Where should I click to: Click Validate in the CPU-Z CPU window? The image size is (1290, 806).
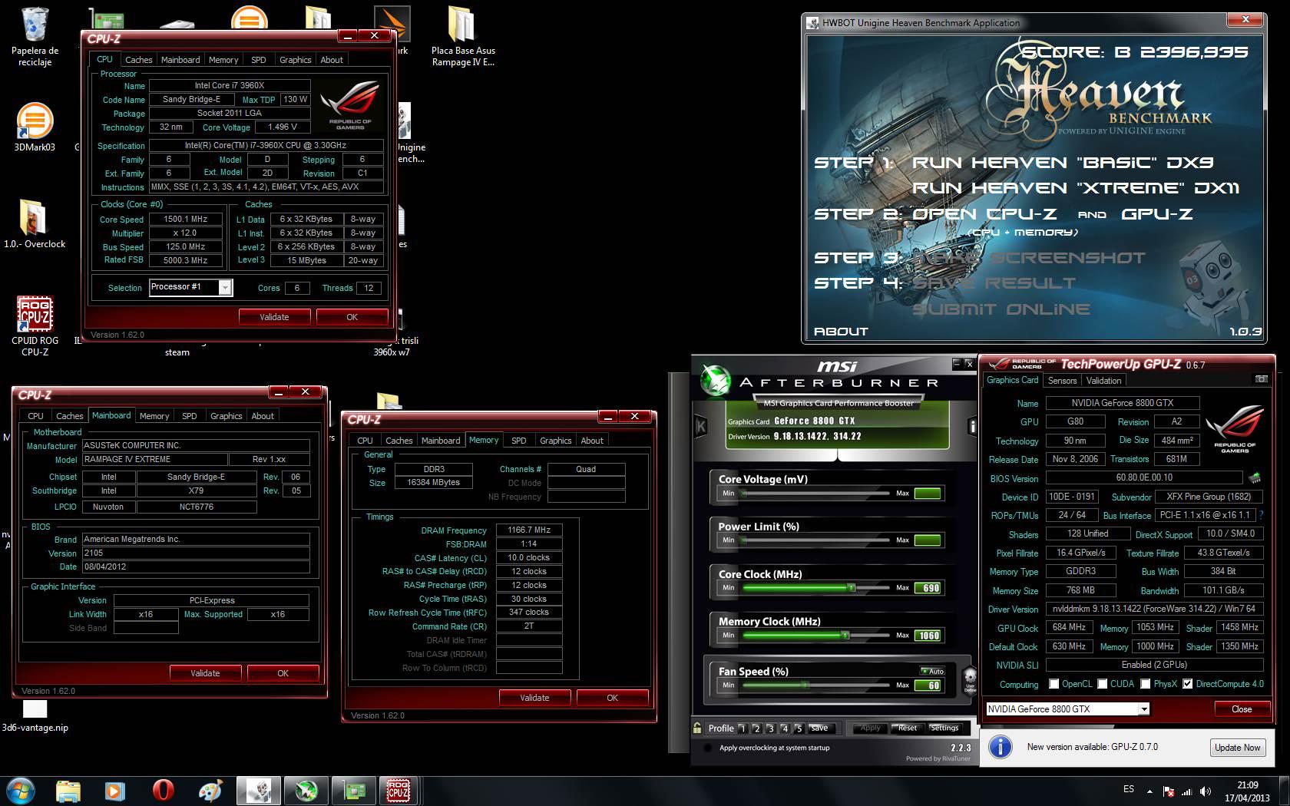coord(274,317)
